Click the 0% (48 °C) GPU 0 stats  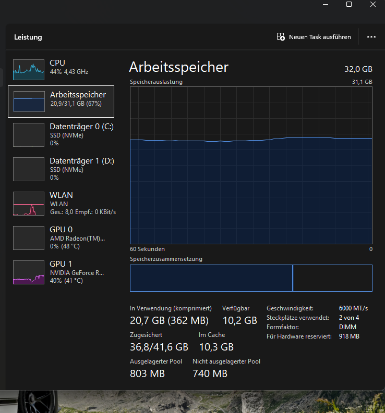65,246
